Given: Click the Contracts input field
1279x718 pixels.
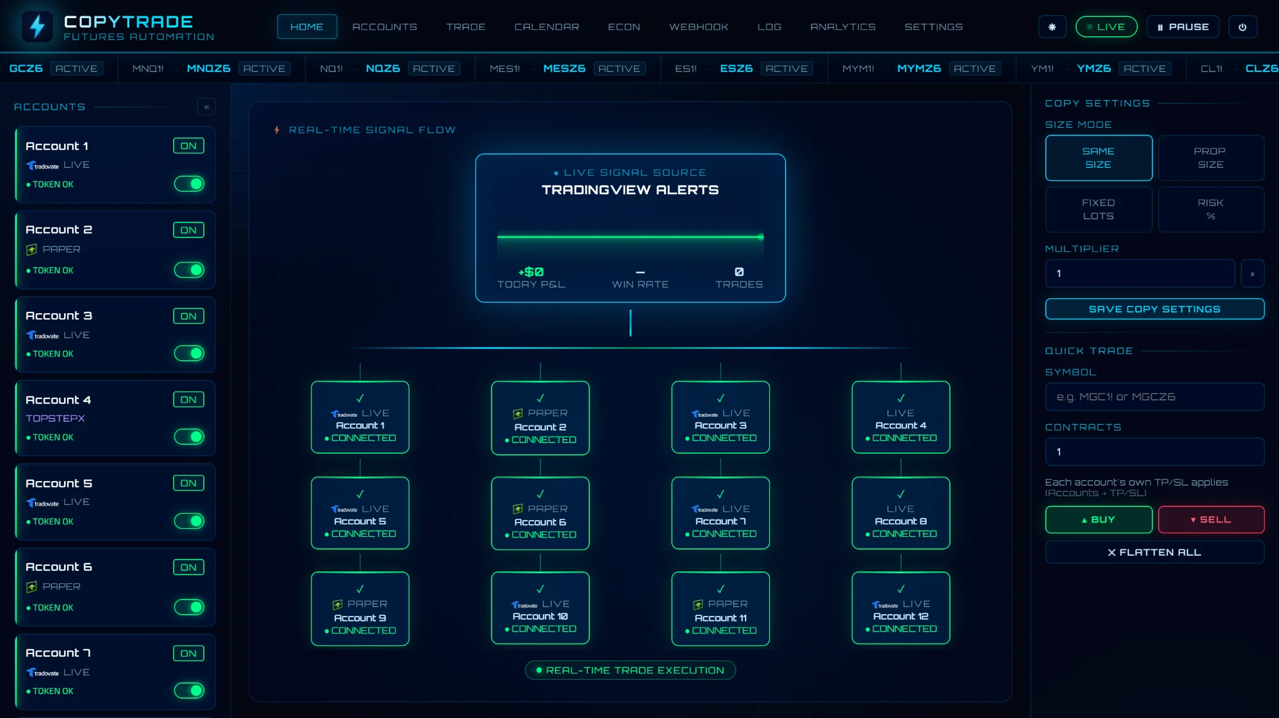Looking at the screenshot, I should 1155,452.
